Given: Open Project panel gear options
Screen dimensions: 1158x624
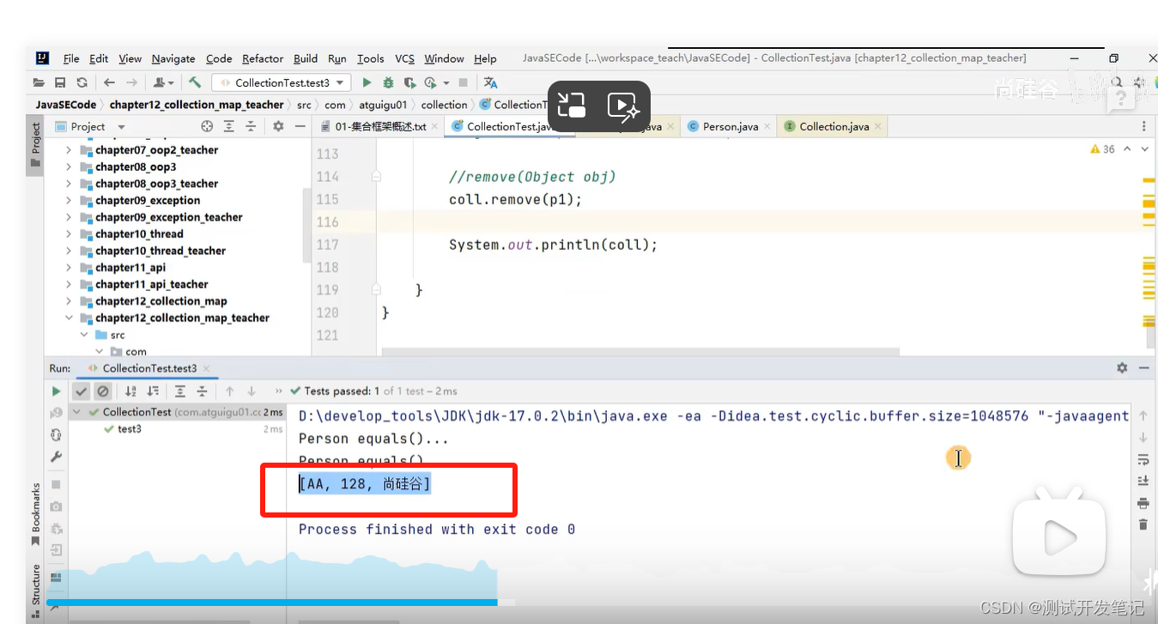Looking at the screenshot, I should click(278, 126).
